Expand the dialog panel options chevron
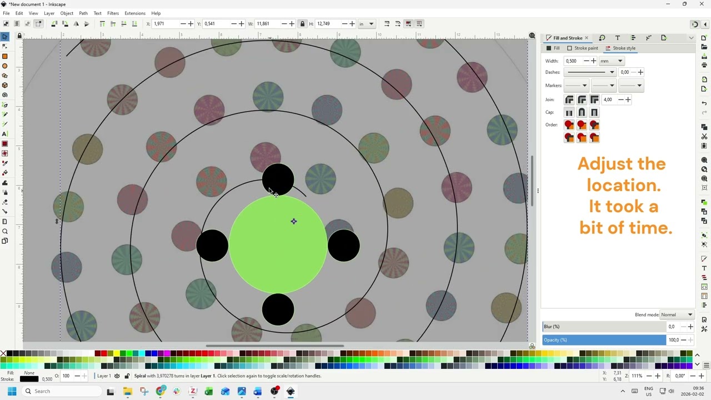 (691, 38)
